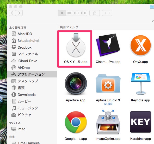Select imac under デバイス

(x=32, y=129)
